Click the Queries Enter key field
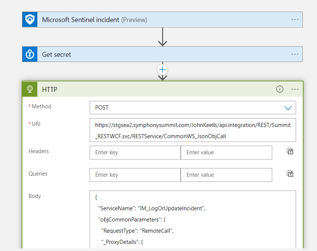The image size is (317, 251). 135,175
